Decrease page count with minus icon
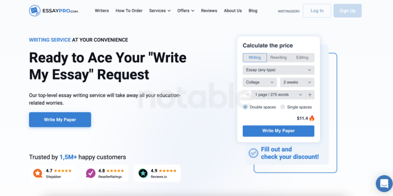 [247, 95]
